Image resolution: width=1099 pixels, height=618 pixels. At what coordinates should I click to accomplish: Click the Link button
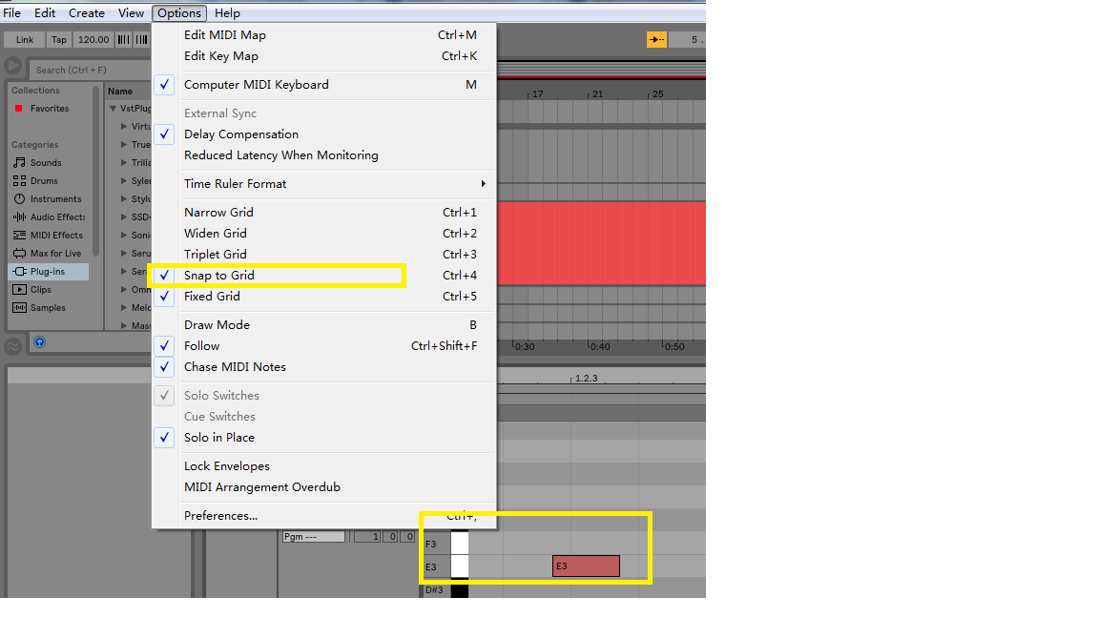pyautogui.click(x=25, y=40)
